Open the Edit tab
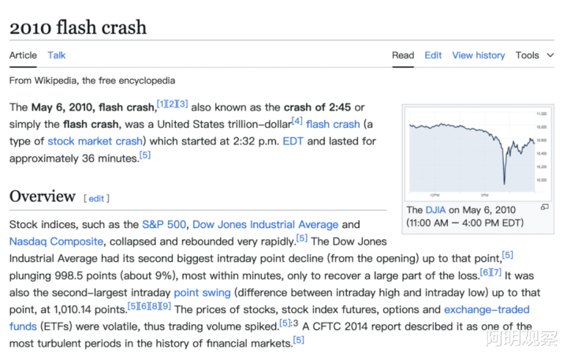This screenshot has width=567, height=359. (x=433, y=55)
